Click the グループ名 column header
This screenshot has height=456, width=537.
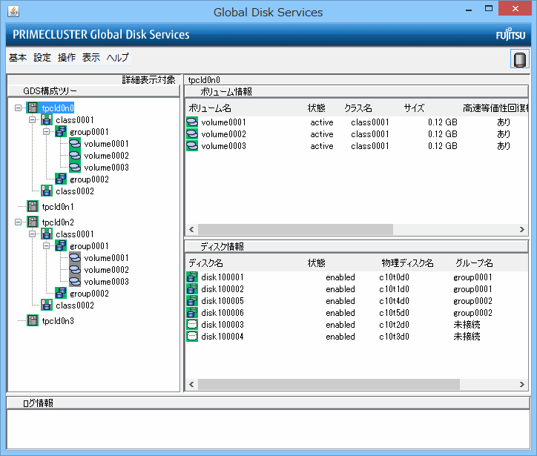[x=474, y=263]
